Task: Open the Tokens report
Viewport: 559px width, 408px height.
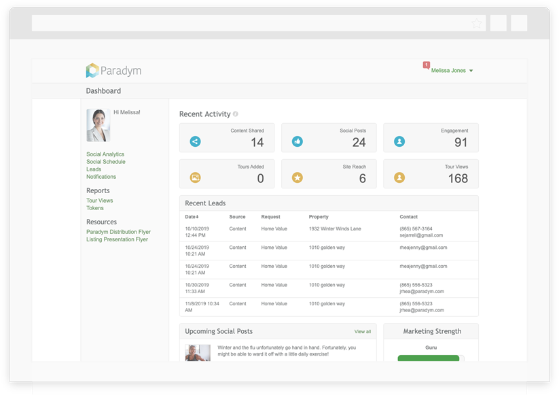Action: click(x=95, y=208)
